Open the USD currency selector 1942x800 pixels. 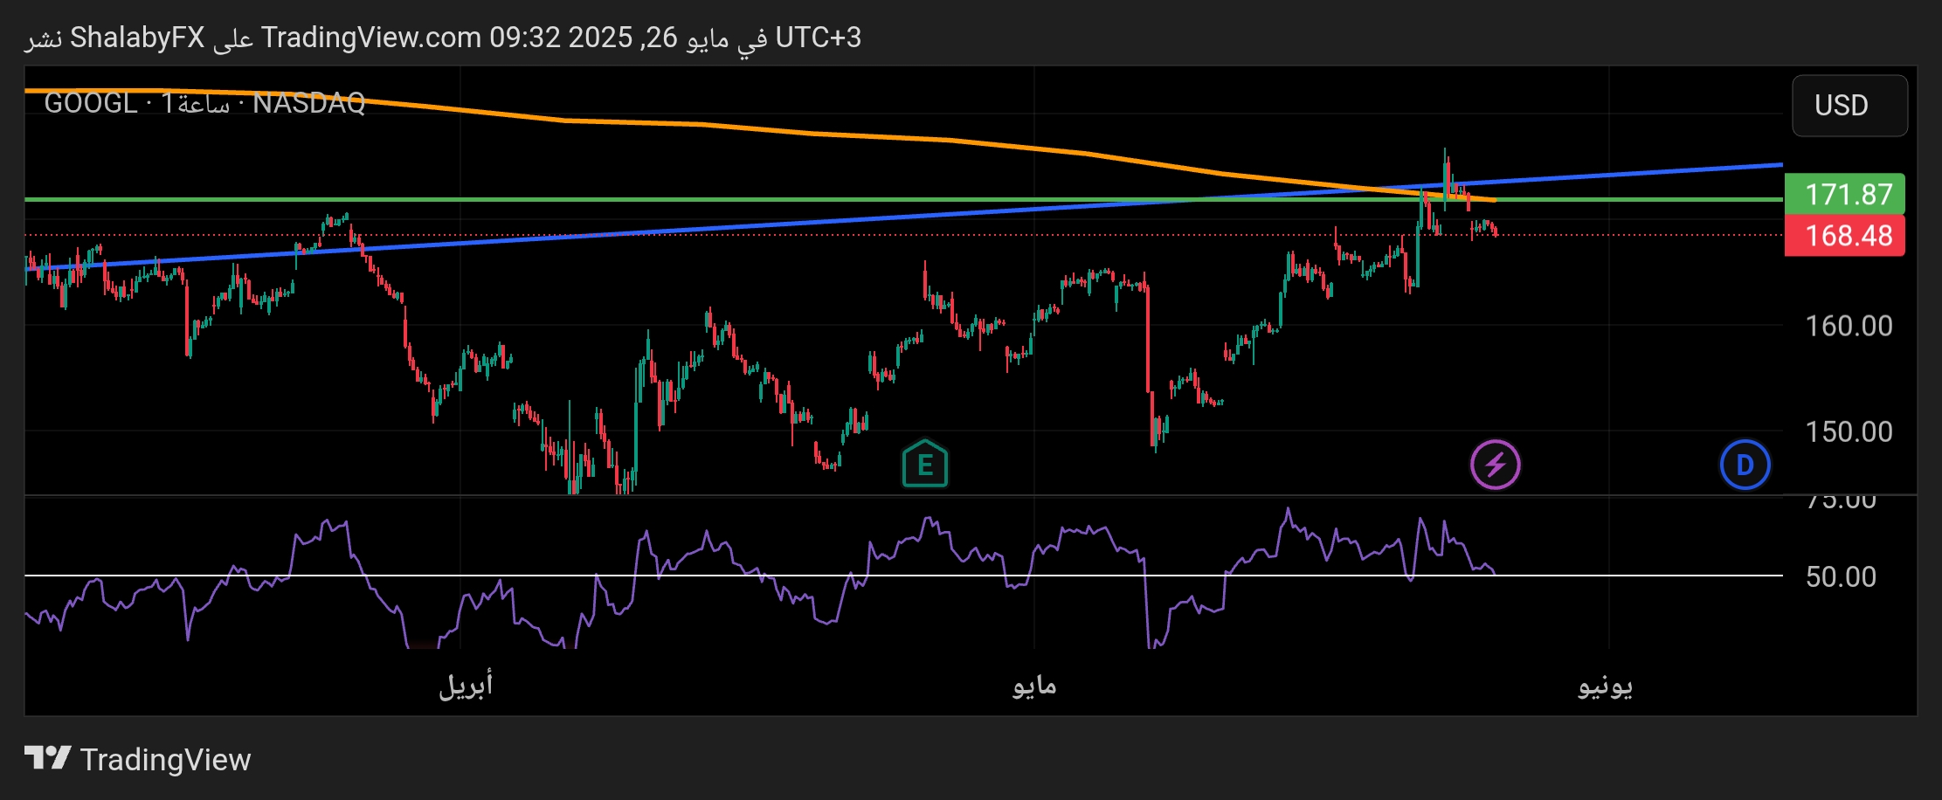1849,106
